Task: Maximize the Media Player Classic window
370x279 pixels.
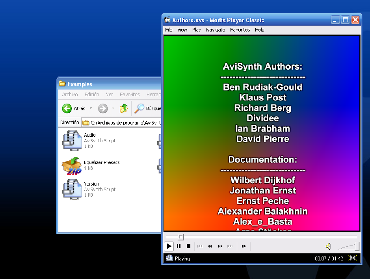Action: pyautogui.click(x=345, y=20)
